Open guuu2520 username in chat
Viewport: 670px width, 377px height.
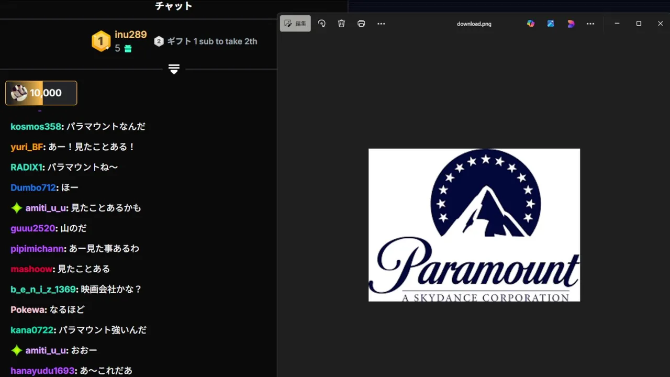(32, 228)
